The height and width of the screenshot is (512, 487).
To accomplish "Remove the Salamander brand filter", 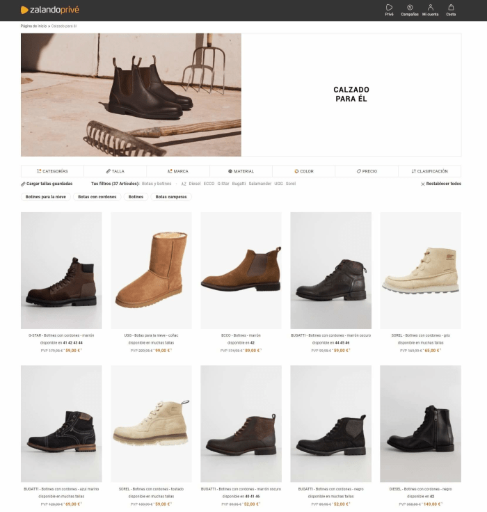I will pyautogui.click(x=260, y=184).
